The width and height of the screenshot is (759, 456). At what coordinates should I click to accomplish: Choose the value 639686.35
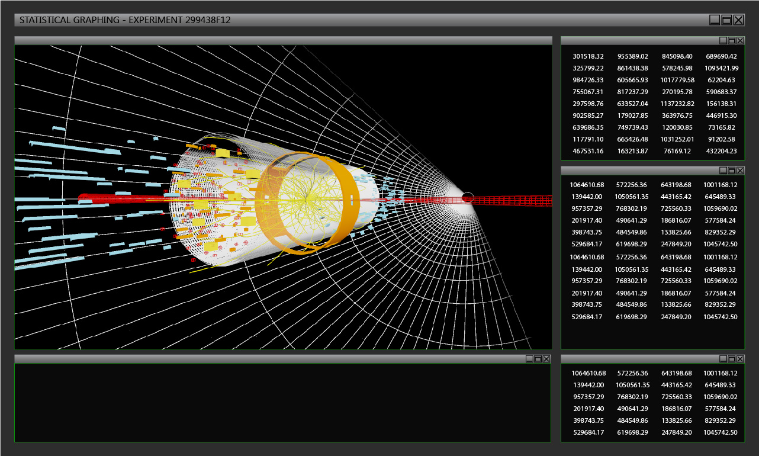pos(588,127)
